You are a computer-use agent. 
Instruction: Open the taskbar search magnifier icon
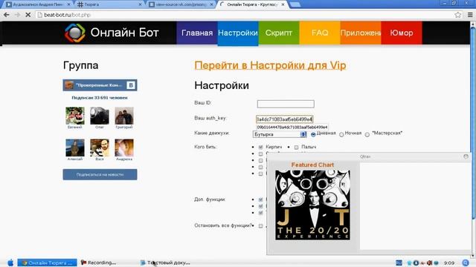pos(466,263)
